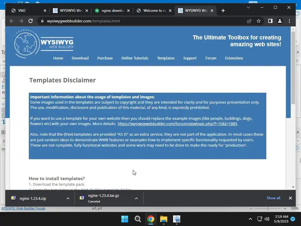Open a new browser tab
The height and width of the screenshot is (226, 301).
coord(223,11)
